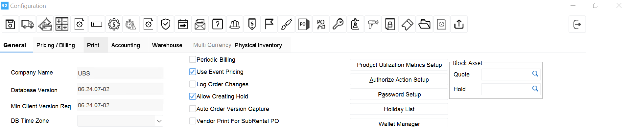Click document-gear icon beside the shield icon
This screenshot has height=127, width=631.
(148, 24)
